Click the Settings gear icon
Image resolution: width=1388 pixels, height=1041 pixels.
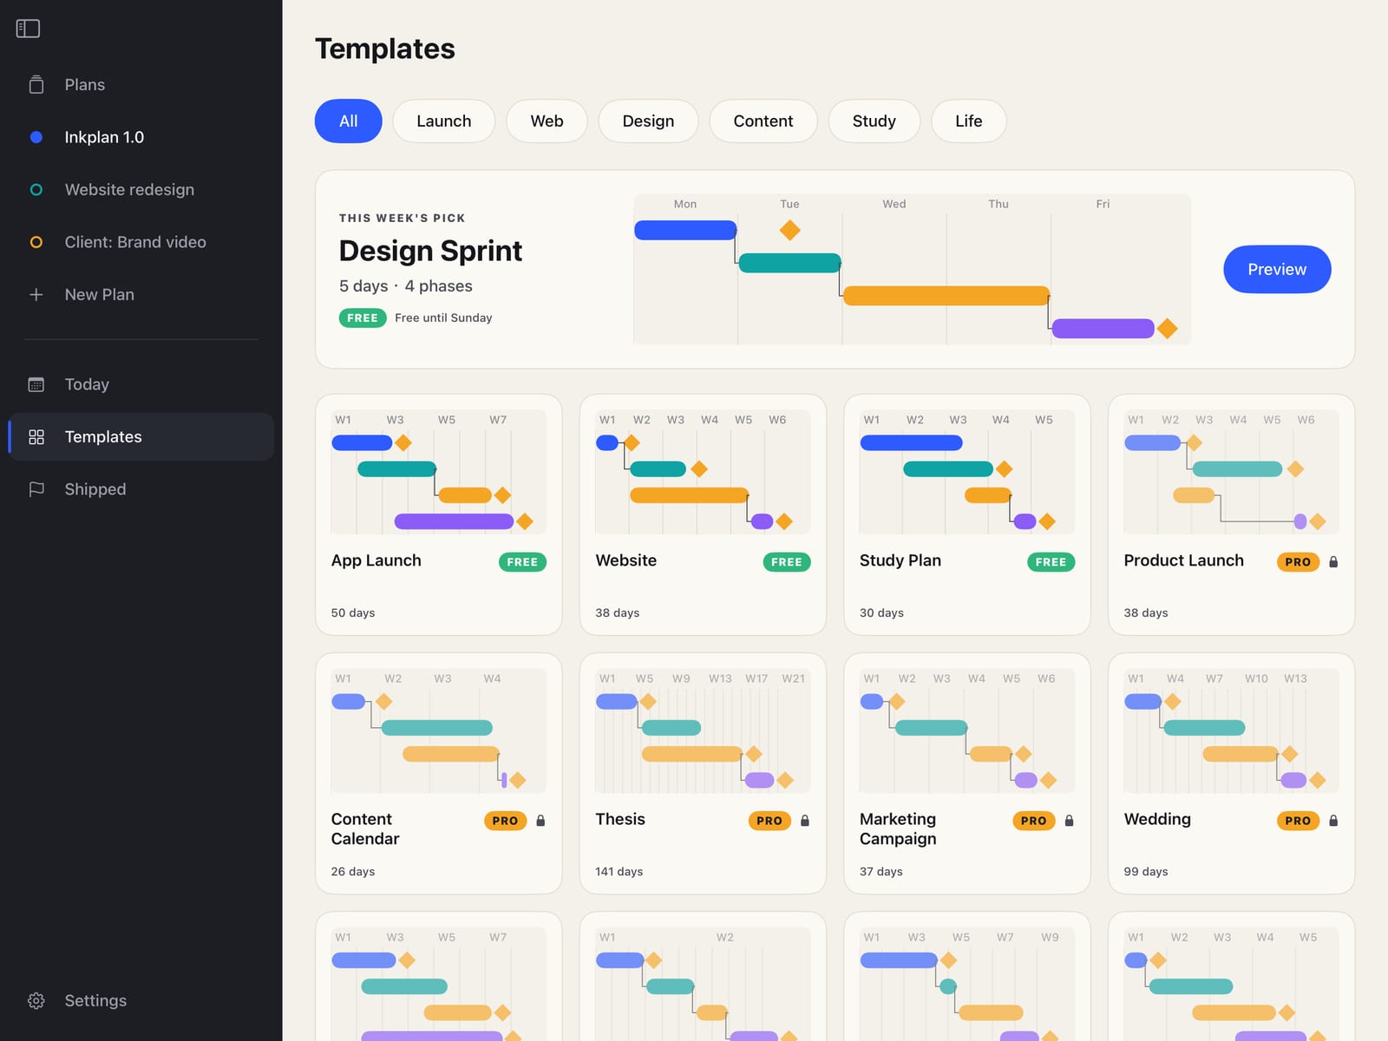coord(36,1000)
